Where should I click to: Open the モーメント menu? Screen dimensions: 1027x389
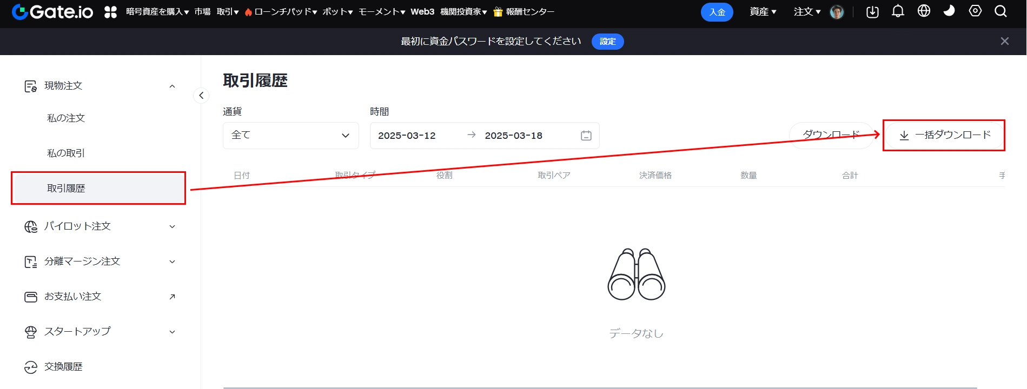382,11
